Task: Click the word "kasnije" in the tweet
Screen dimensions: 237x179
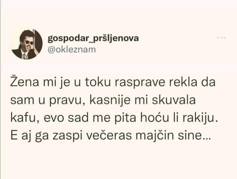Action: [110, 100]
